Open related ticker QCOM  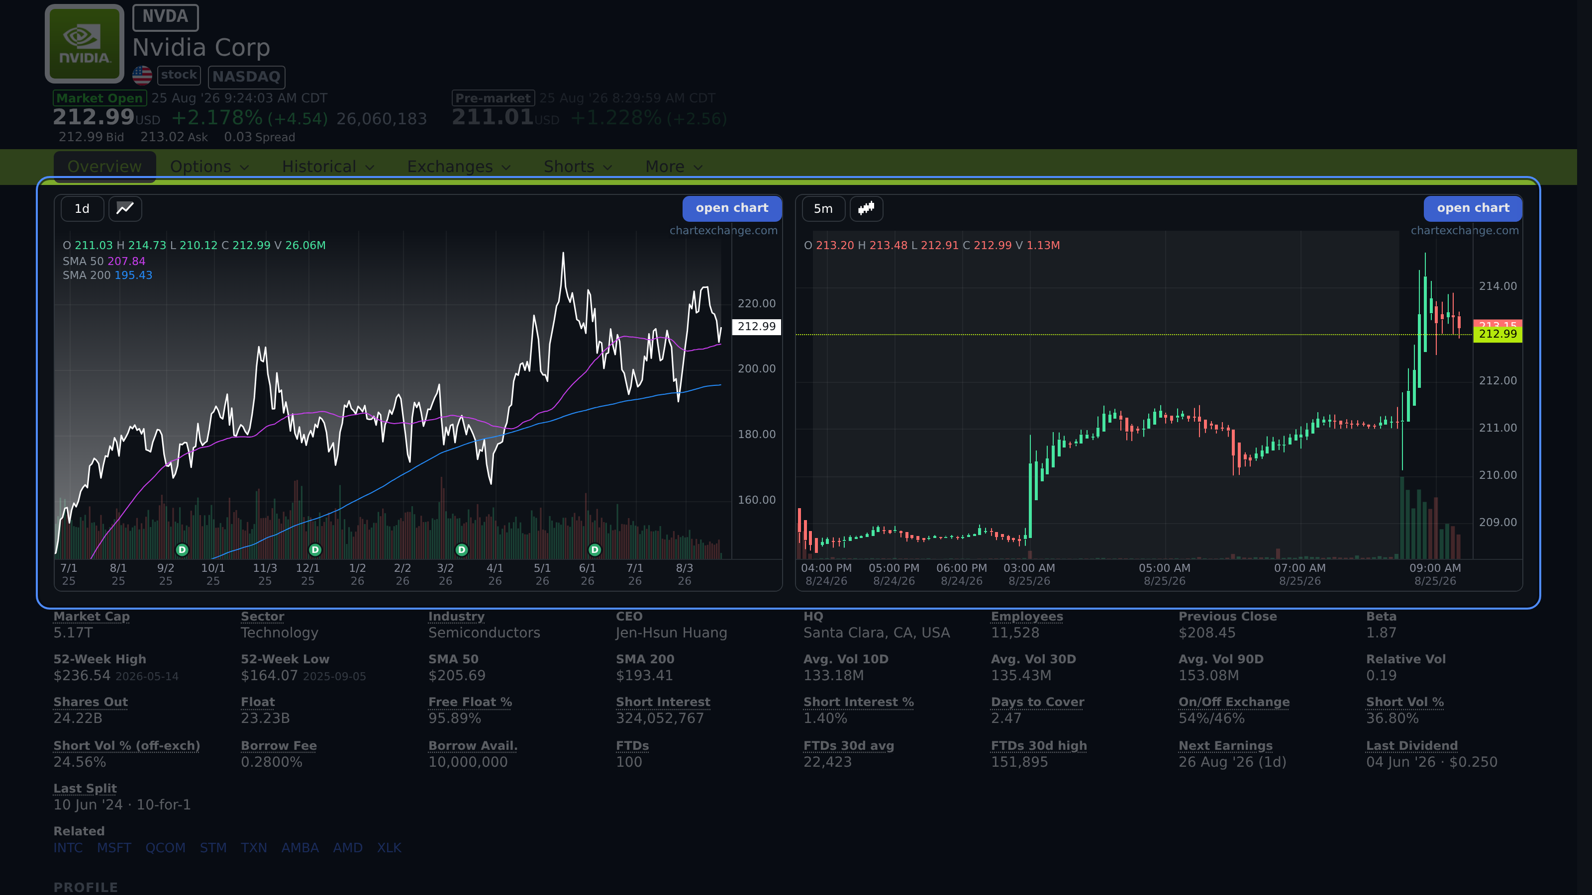[165, 847]
